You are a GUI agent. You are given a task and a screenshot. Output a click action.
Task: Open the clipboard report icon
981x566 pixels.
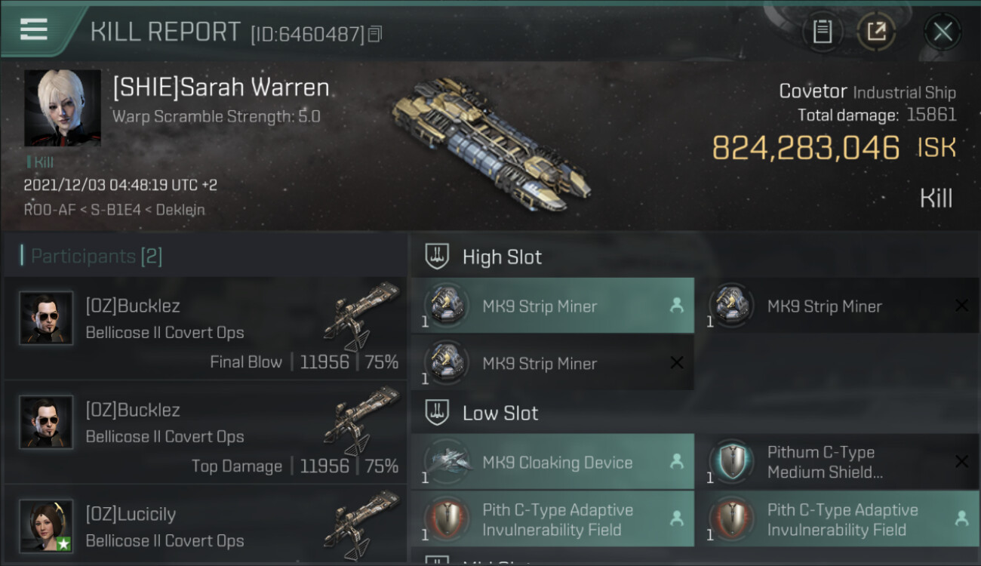pyautogui.click(x=823, y=32)
